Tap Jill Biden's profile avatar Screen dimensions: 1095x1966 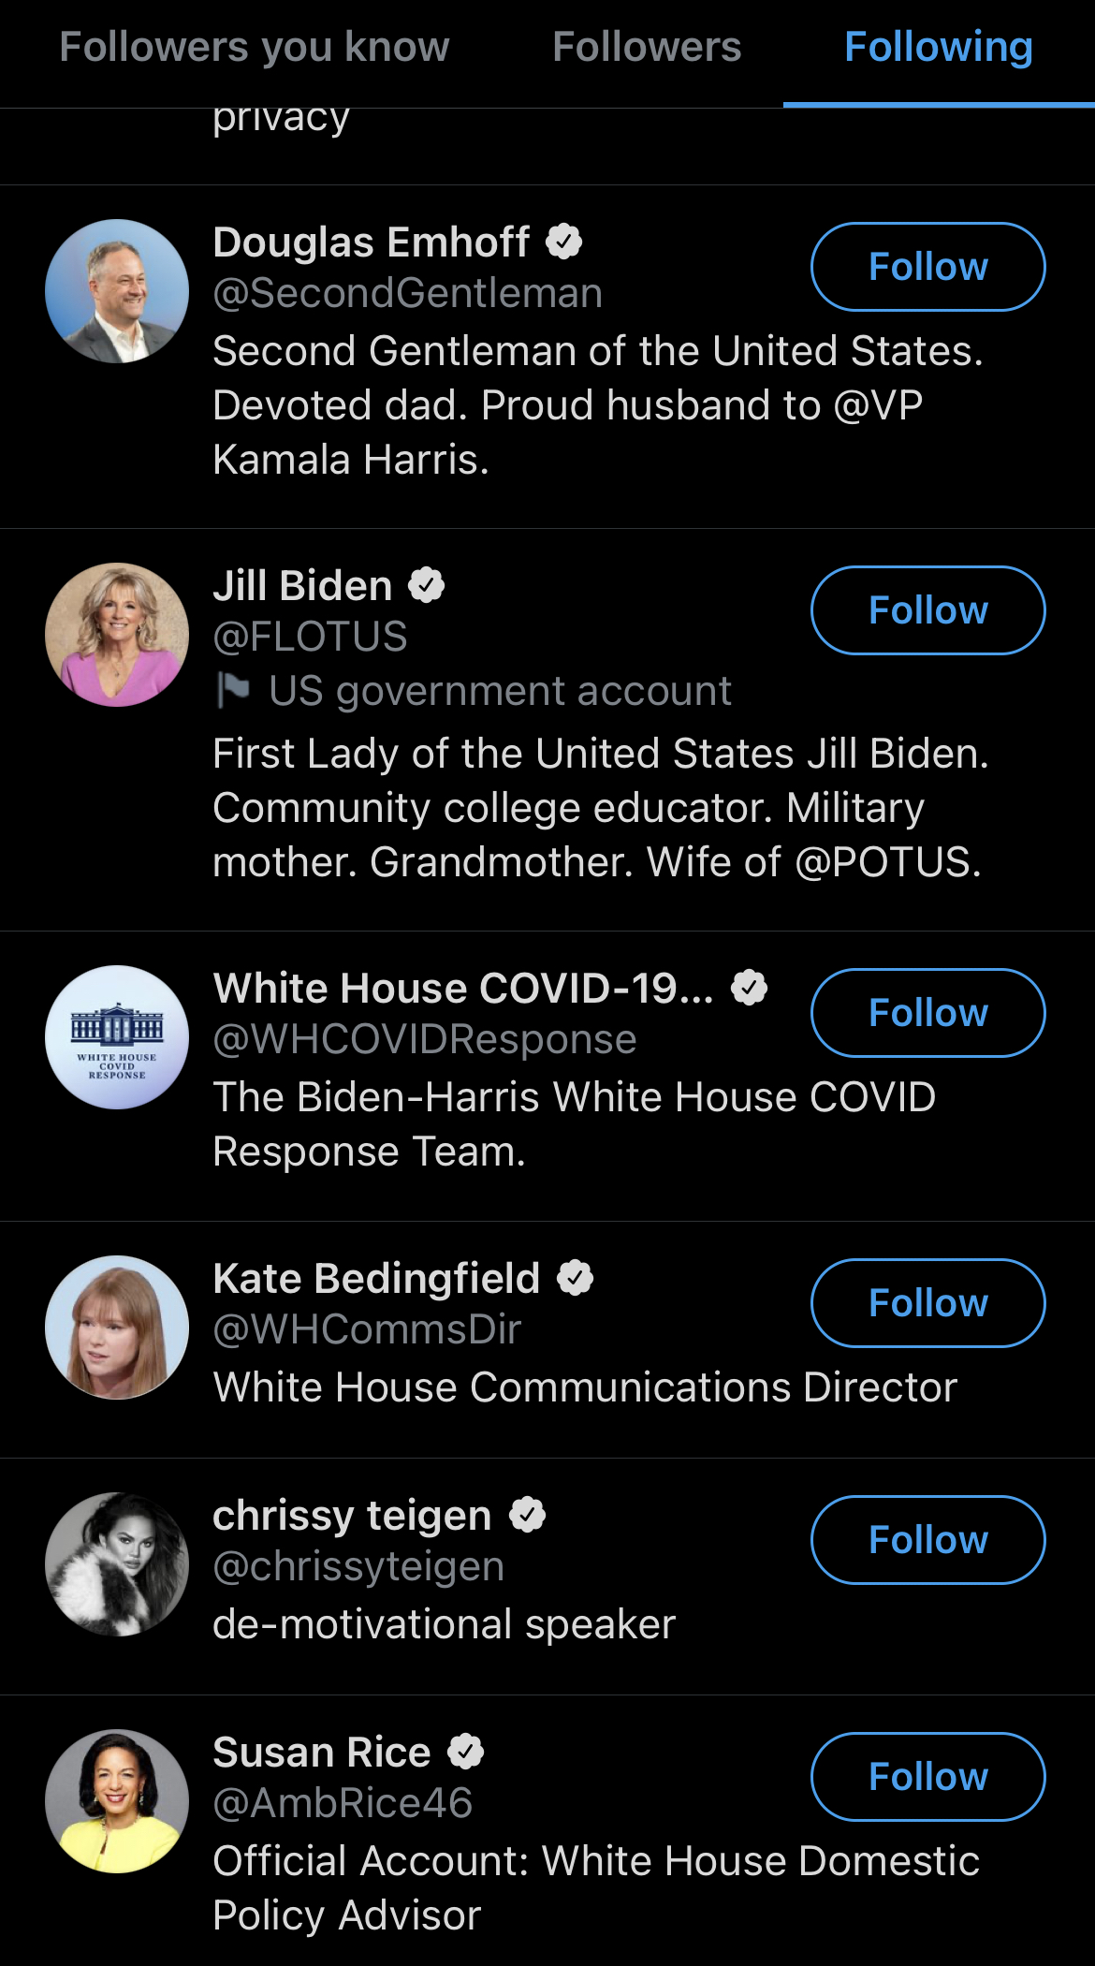tap(117, 635)
